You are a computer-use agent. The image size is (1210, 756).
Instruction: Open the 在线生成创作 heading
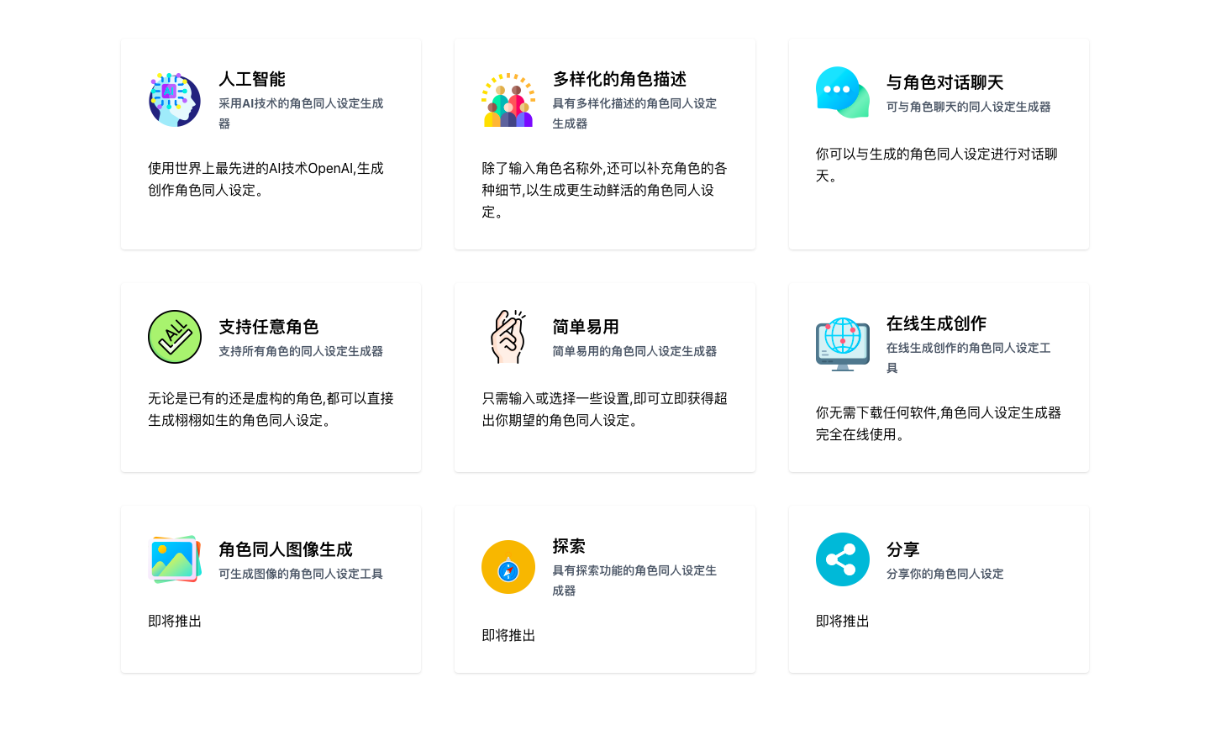(936, 323)
